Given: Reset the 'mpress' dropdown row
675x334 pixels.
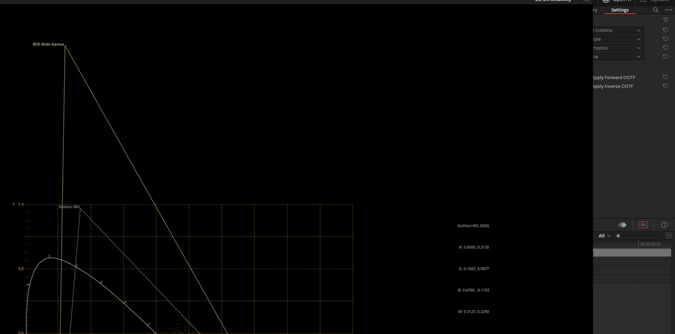Looking at the screenshot, I should (666, 47).
